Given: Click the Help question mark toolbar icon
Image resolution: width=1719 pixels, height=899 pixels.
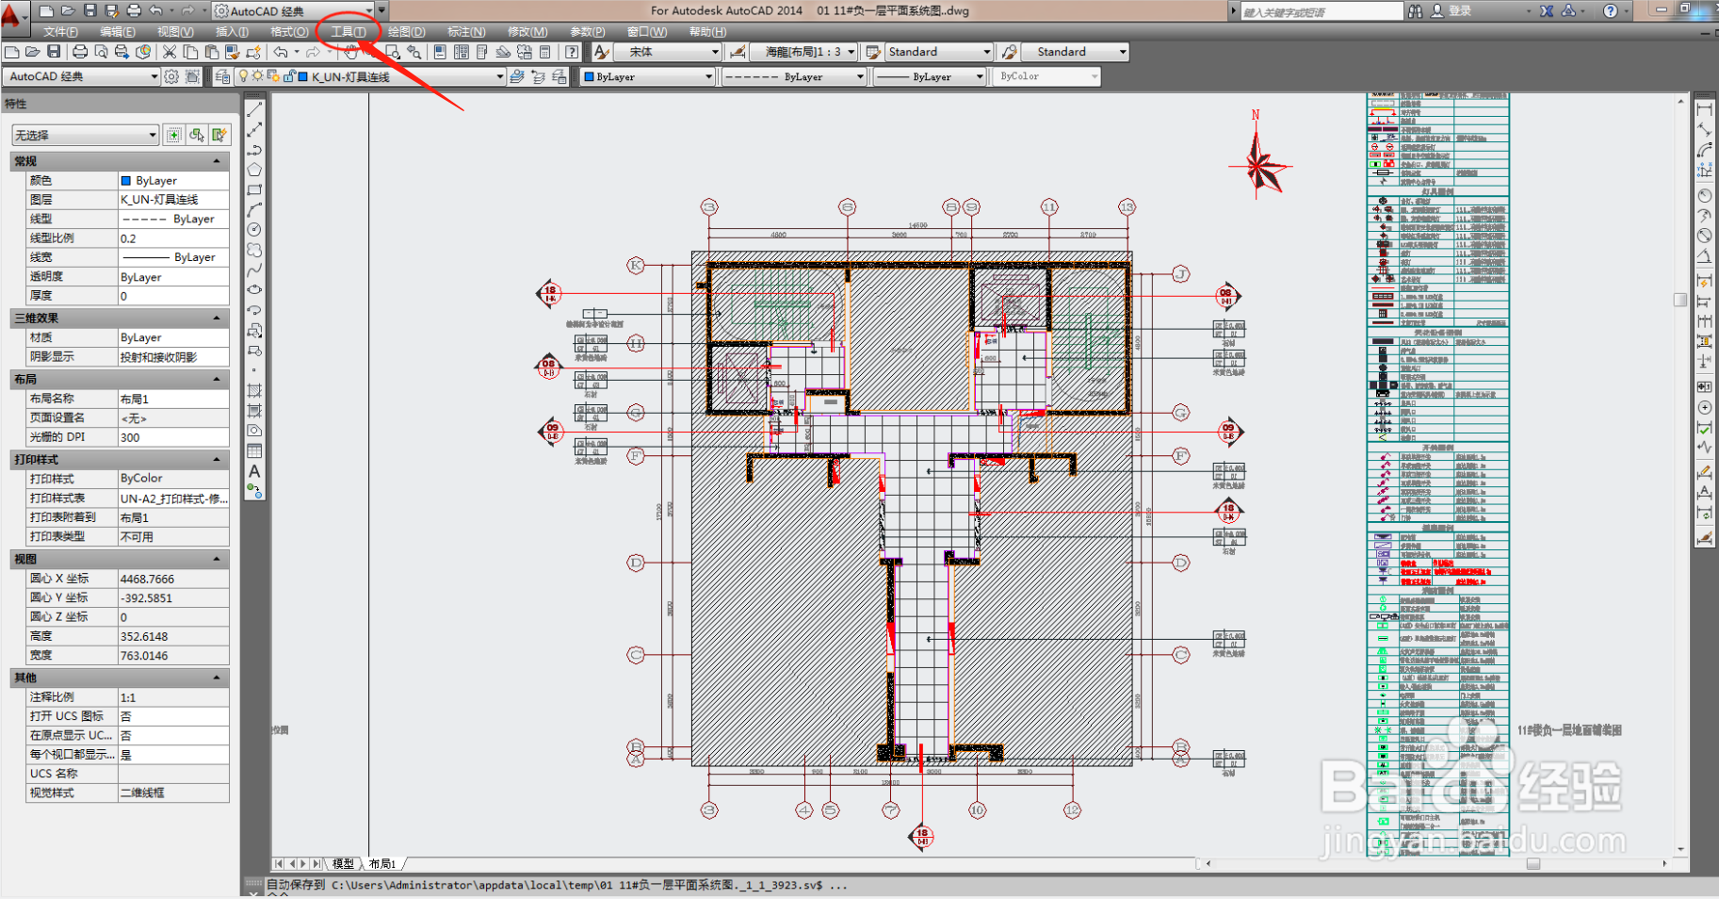Looking at the screenshot, I should point(572,52).
